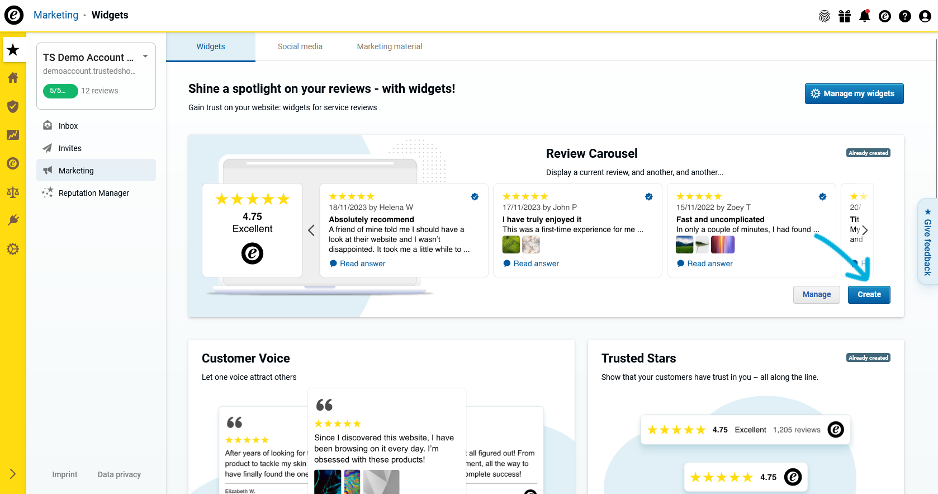Click Already created badge on Review Carousel
The image size is (938, 494).
[868, 153]
